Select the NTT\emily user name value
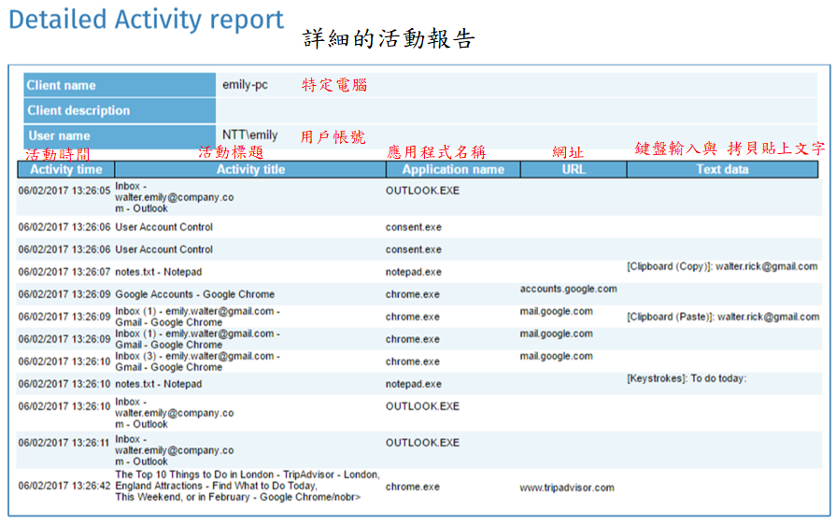The image size is (836, 523). click(x=249, y=135)
